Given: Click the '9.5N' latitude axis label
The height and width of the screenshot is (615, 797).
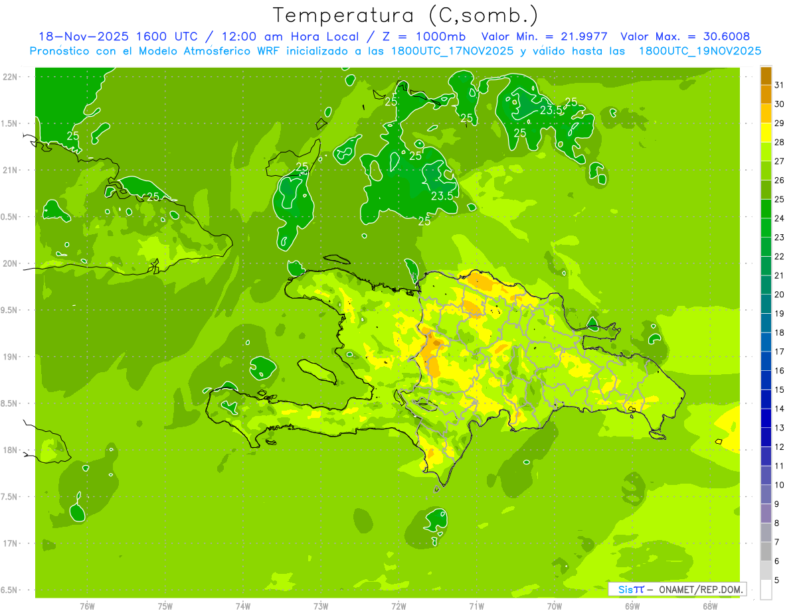Looking at the screenshot, I should click(10, 310).
